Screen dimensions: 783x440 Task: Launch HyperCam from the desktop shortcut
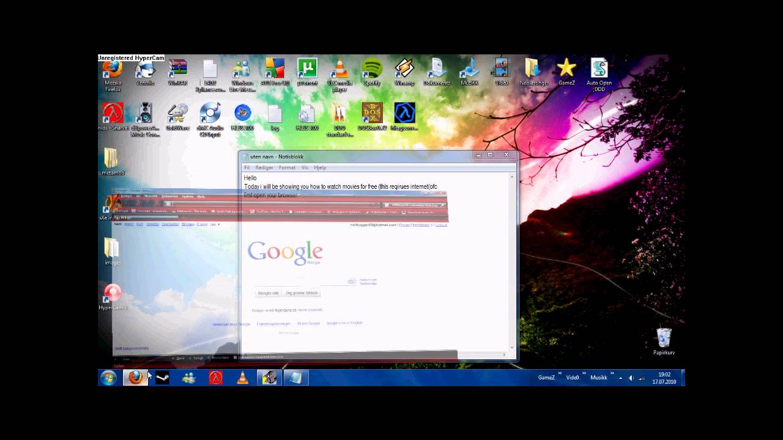[113, 297]
